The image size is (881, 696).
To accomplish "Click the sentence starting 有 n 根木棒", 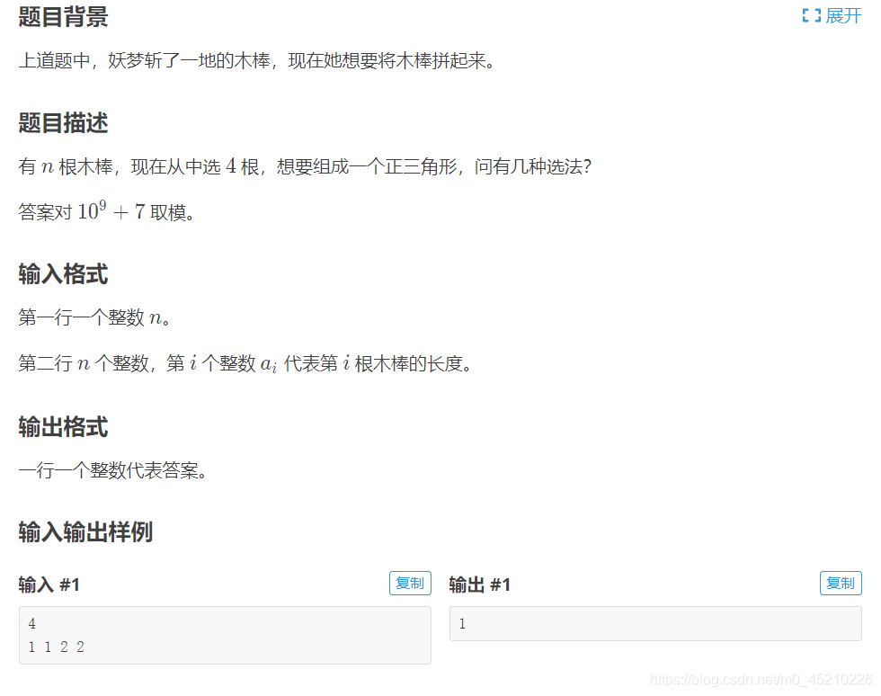I will pos(305,166).
